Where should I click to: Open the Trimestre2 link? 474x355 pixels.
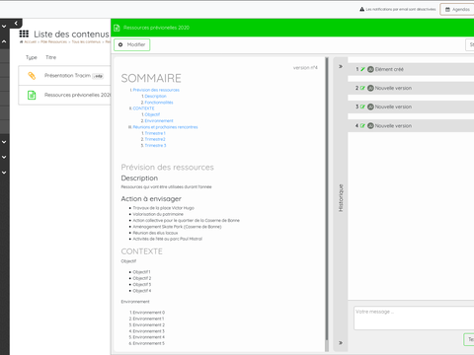(x=155, y=139)
